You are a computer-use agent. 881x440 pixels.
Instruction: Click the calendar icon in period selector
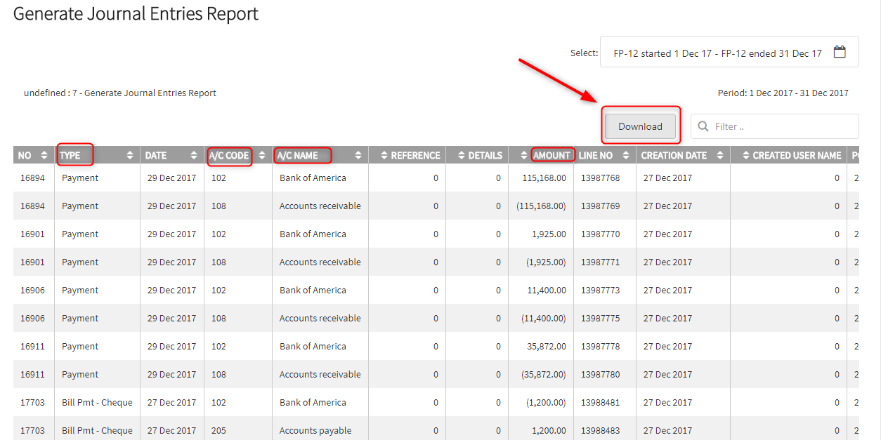839,53
